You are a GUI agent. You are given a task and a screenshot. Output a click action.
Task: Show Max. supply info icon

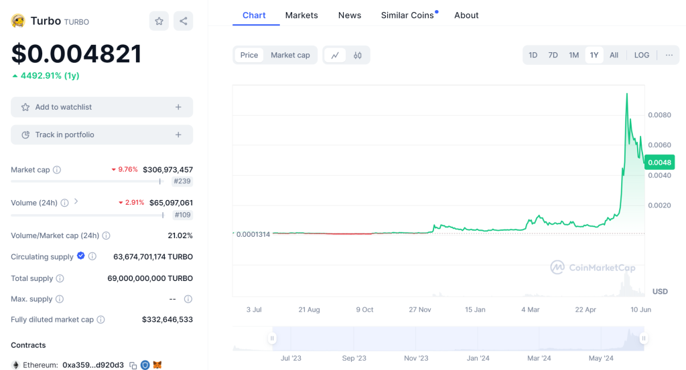click(x=60, y=299)
